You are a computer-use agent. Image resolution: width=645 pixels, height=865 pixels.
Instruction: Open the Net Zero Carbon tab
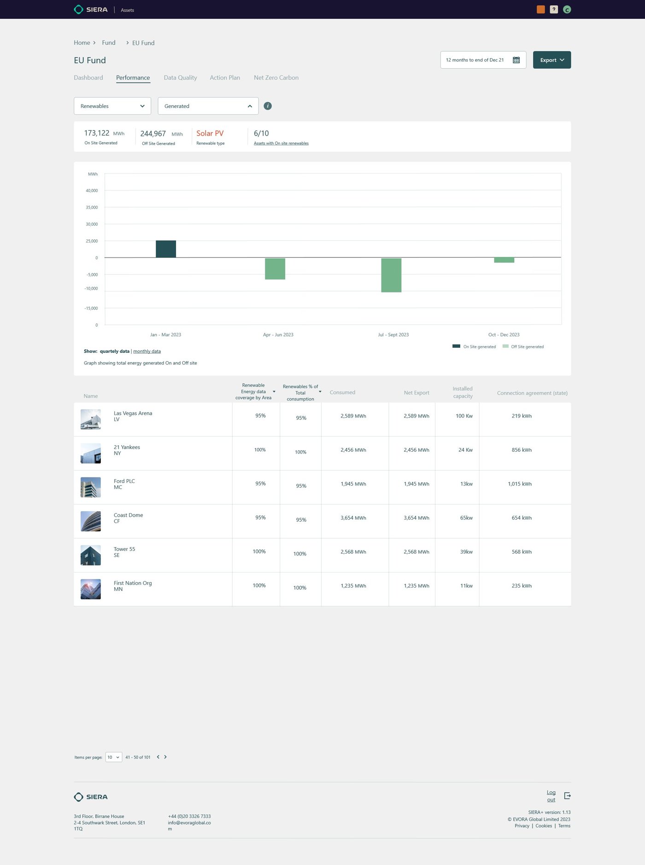click(x=276, y=78)
